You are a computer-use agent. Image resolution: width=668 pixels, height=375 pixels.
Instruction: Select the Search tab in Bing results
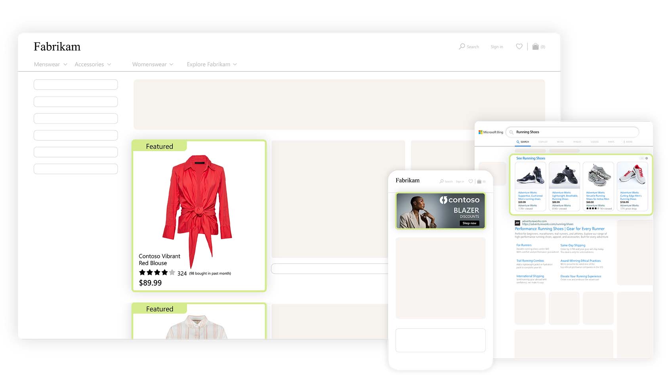523,142
